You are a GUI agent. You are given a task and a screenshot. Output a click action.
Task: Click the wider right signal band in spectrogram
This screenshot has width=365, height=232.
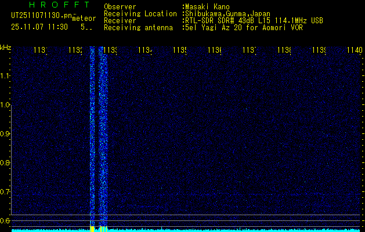tap(103, 136)
